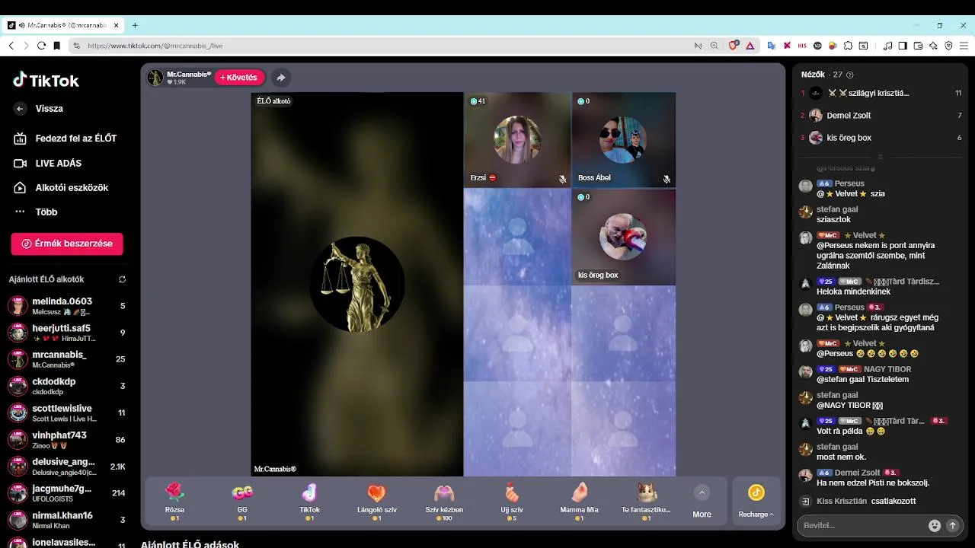Screen dimensions: 975x548
Task: Open the Több menu item
Action: point(36,212)
